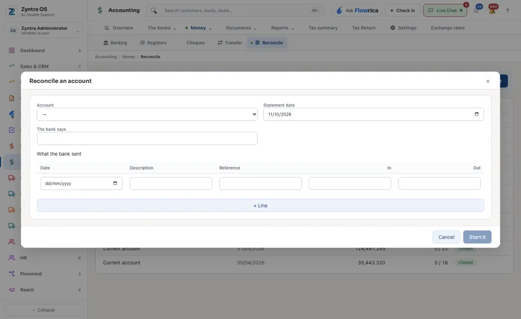The image size is (521, 319).
Task: Cancel the reconcile dialog
Action: pos(446,237)
